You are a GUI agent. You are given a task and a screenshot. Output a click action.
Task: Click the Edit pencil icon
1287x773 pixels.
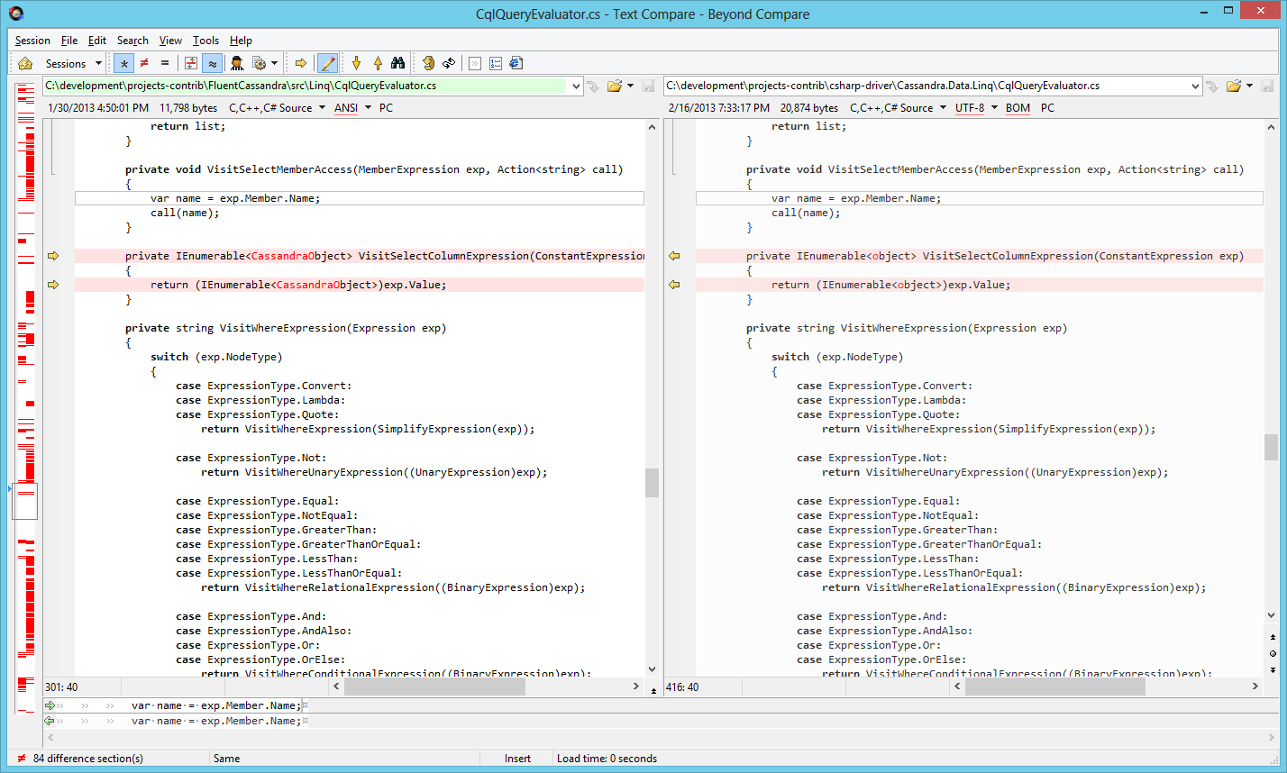(x=328, y=63)
